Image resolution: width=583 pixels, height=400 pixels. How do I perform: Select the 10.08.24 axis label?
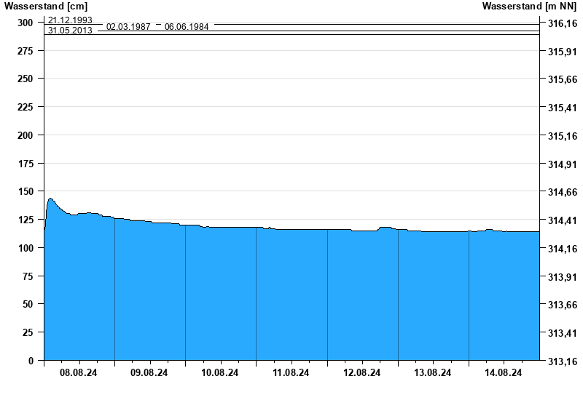pyautogui.click(x=220, y=372)
